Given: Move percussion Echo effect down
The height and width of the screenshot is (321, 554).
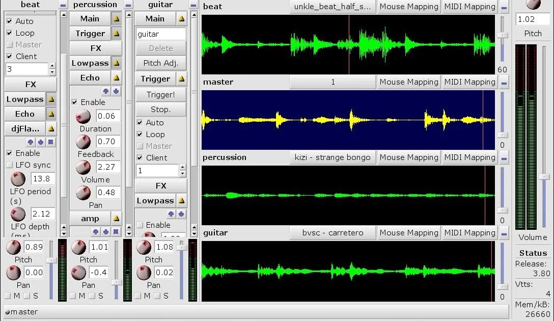Looking at the screenshot, I should 116,91.
